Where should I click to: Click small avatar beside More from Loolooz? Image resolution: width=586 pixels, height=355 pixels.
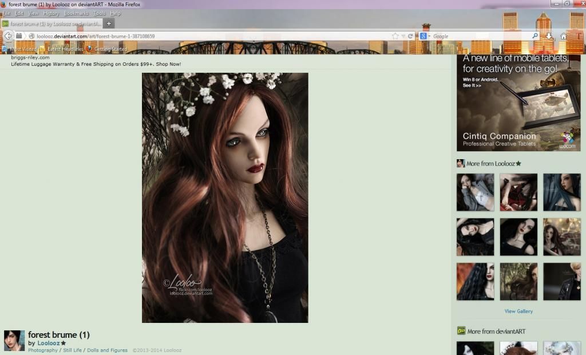(x=461, y=164)
